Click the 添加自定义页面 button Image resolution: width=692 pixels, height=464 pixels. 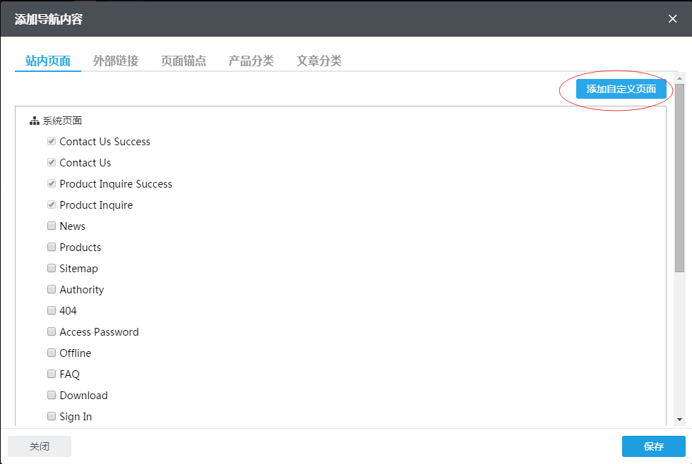pos(621,89)
